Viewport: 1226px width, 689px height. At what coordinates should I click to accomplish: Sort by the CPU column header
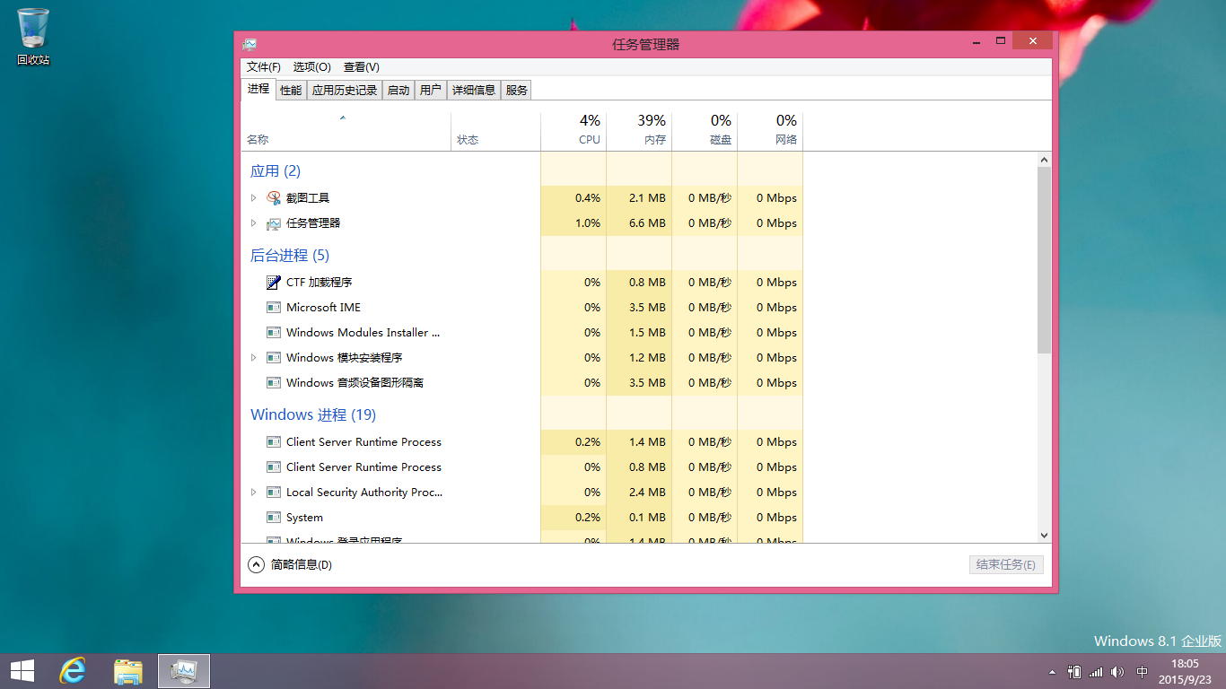click(574, 131)
